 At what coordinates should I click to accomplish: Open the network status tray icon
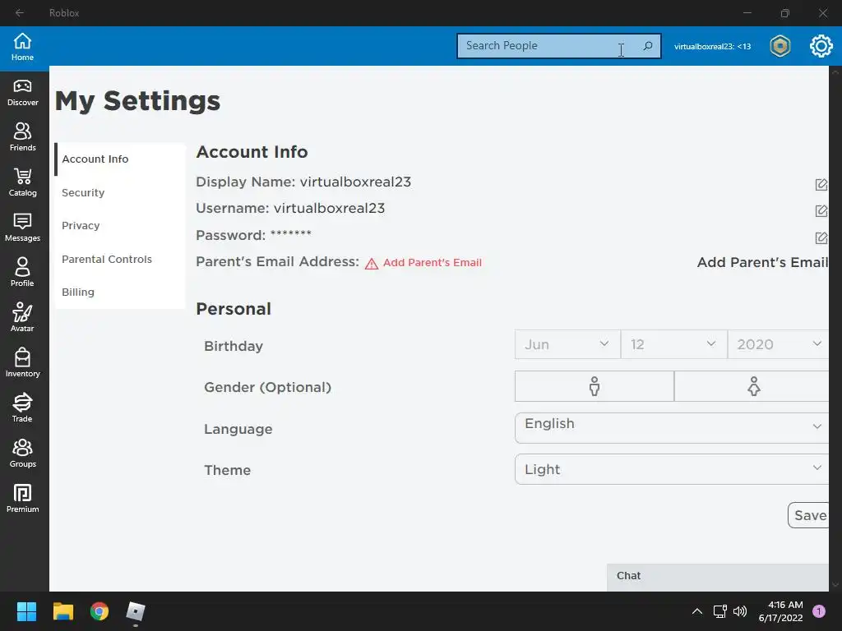click(719, 611)
